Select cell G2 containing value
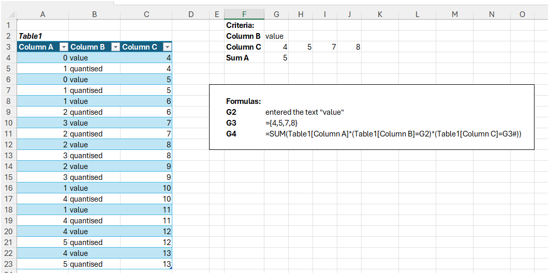The image size is (549, 274). (x=277, y=36)
